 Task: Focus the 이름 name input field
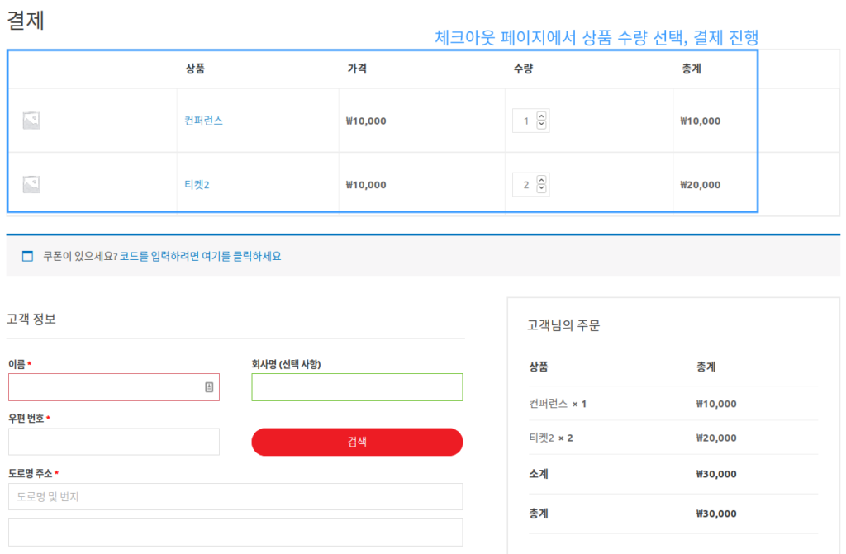click(x=105, y=387)
